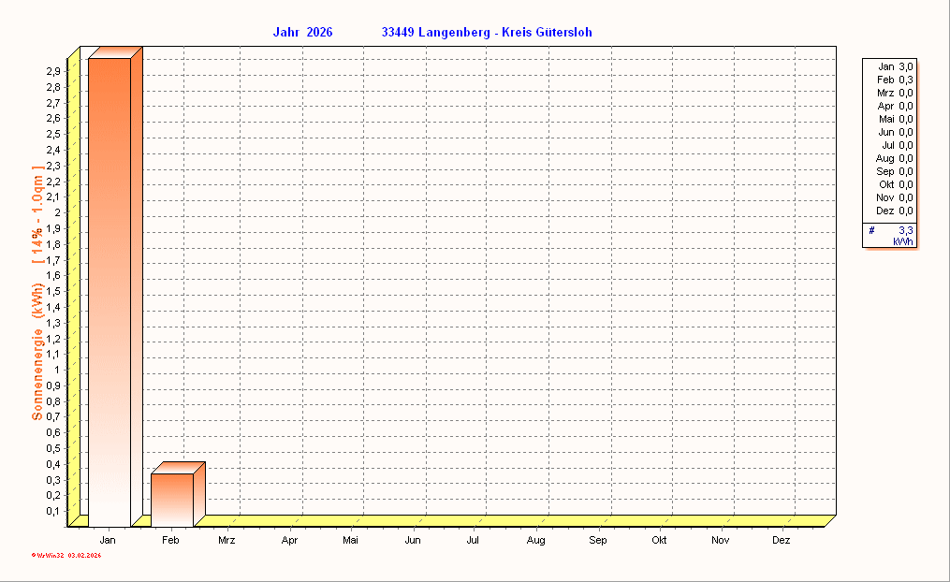Click the tall January bar

(109, 290)
